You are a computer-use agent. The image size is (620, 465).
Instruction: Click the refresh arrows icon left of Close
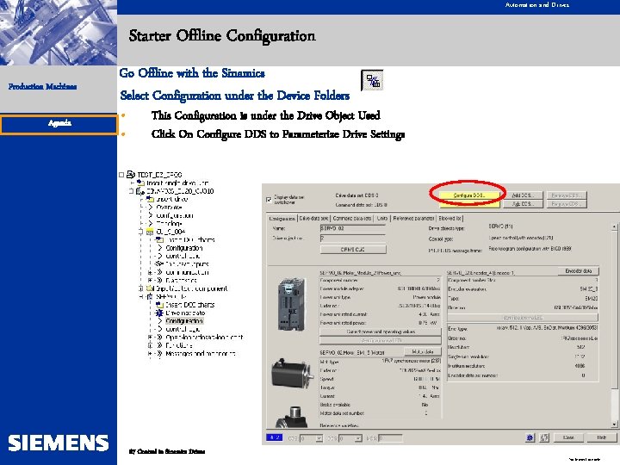click(x=544, y=437)
